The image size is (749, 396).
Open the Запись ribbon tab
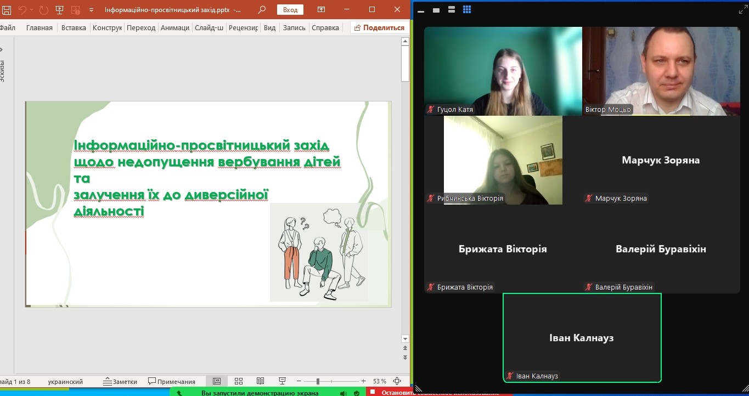point(294,27)
